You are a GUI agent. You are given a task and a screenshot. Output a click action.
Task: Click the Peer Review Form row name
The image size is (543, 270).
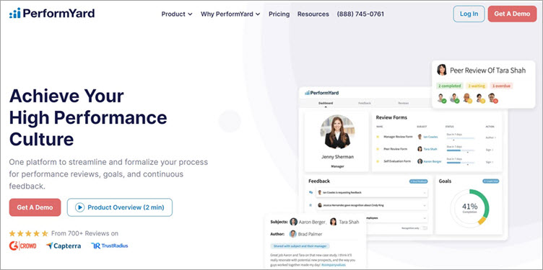[395, 149]
